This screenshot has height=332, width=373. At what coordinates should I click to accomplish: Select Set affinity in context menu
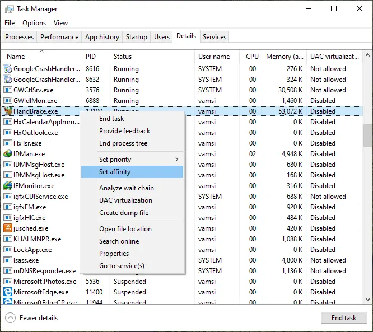[x=132, y=172]
